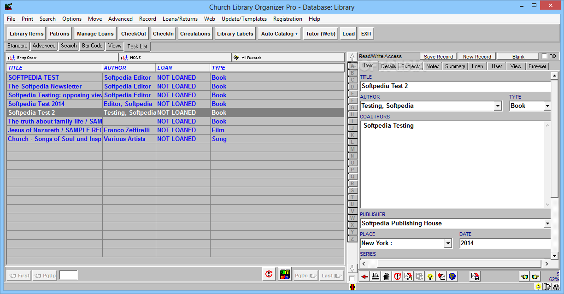The image size is (564, 294).
Task: Click the down arrow below alphabet index
Action: [352, 268]
